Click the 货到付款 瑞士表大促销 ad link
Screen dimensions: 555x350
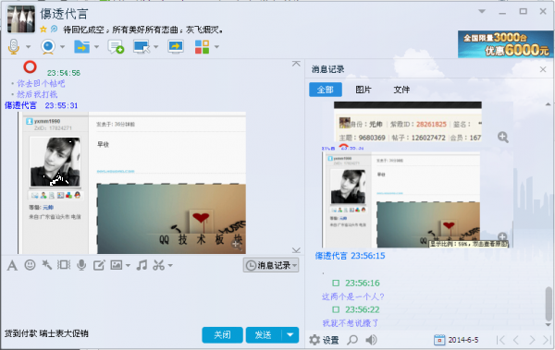[46, 333]
